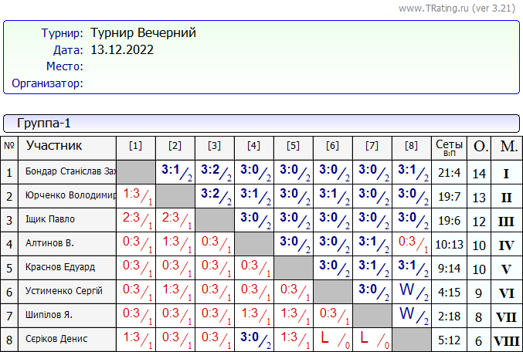Click the W result in Устименко's row
This screenshot has width=523, height=352.
coord(410,291)
